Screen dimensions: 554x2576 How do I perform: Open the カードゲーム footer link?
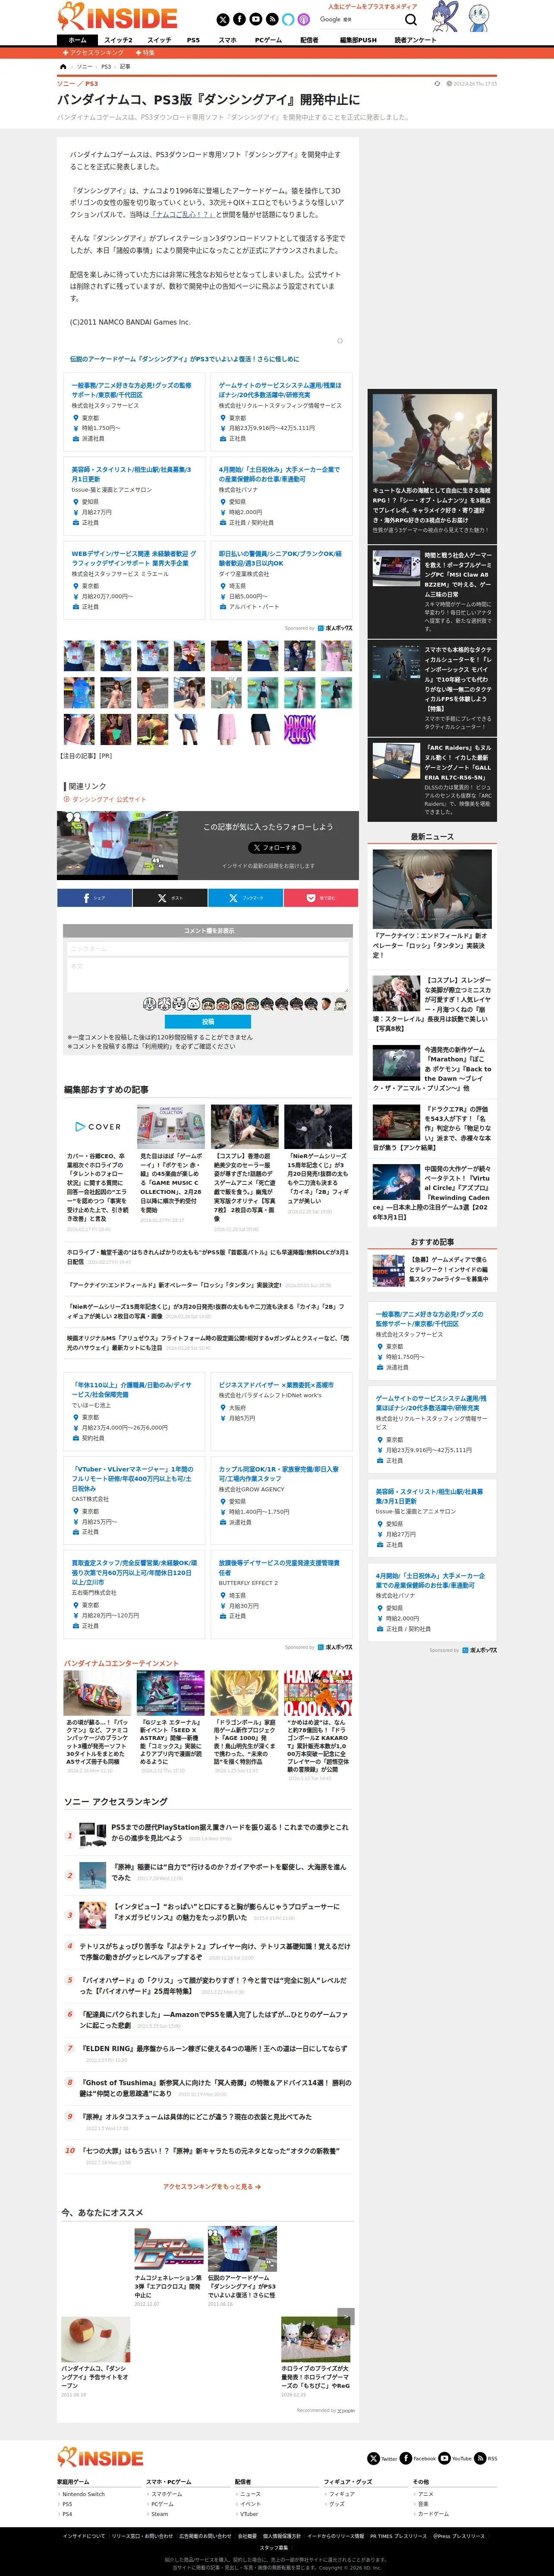coord(433,2513)
